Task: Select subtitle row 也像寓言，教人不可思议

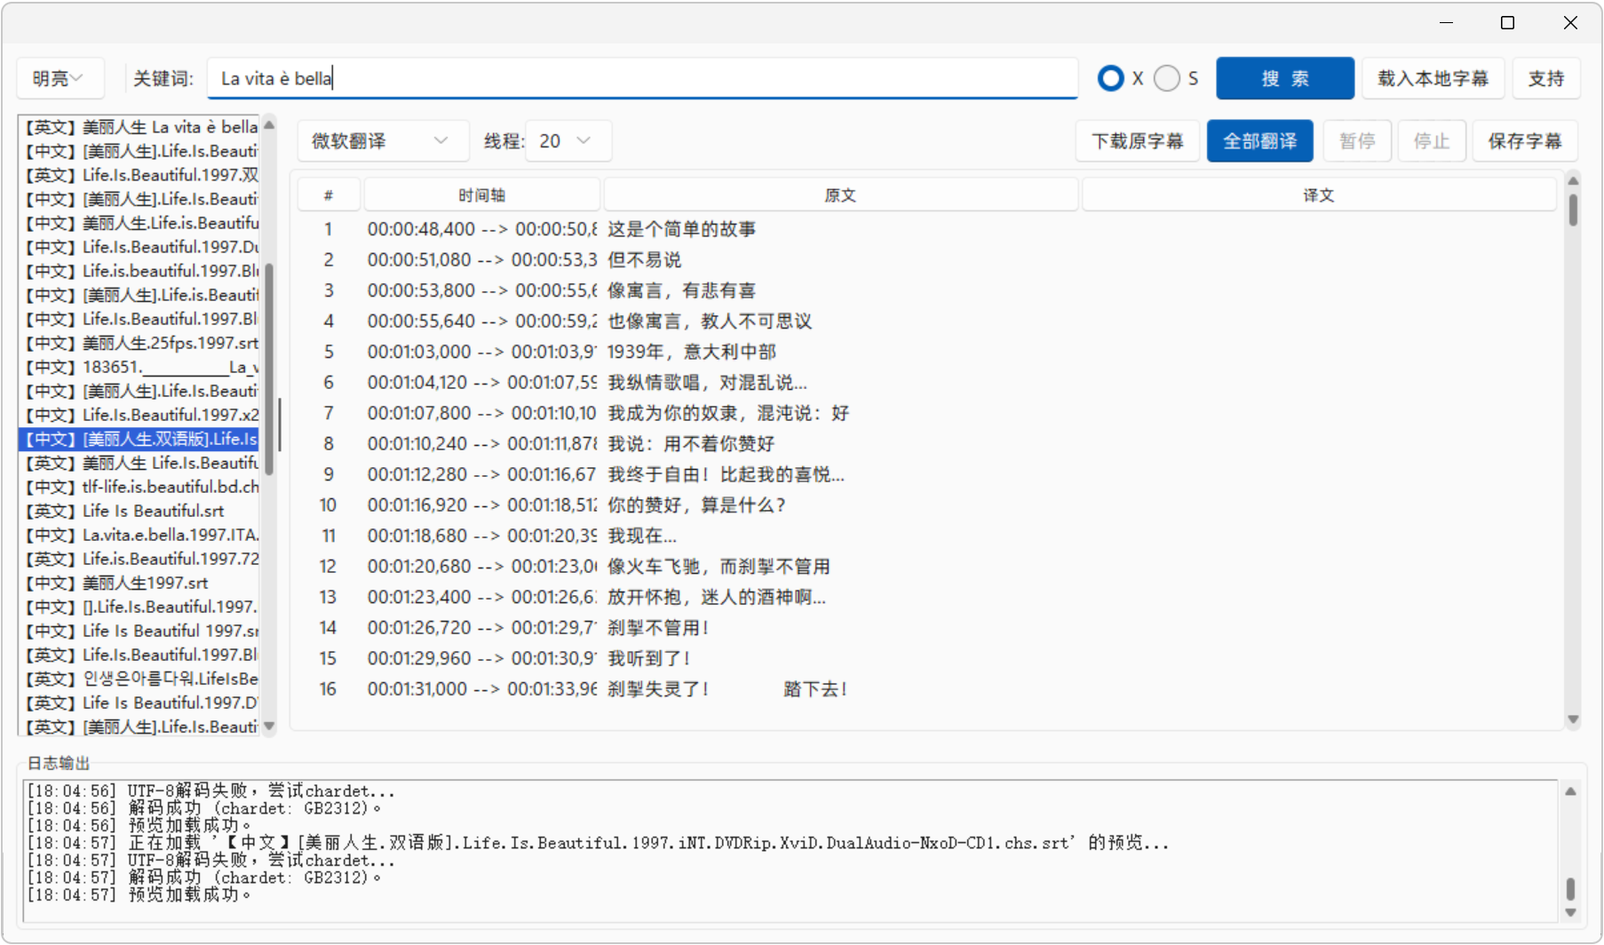Action: coord(926,322)
